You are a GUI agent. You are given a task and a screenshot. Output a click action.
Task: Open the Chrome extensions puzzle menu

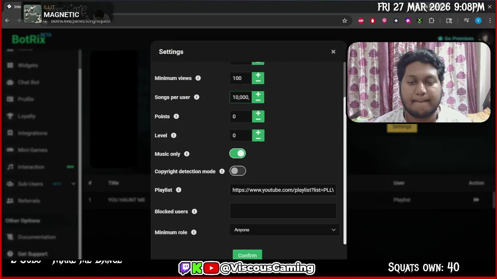coord(431,21)
